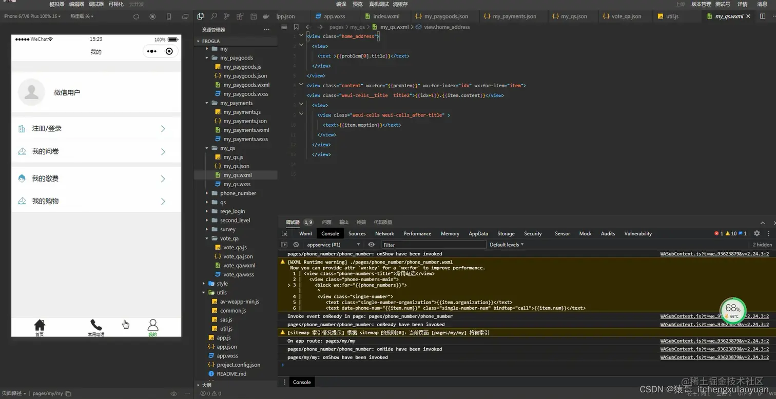Screen dimensions: 776x399
Task: Tap the 我的问卷 row in simulator
Action: click(x=96, y=151)
